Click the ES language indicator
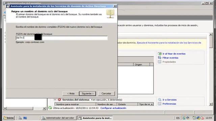This screenshot has width=216, height=121. click(178, 118)
